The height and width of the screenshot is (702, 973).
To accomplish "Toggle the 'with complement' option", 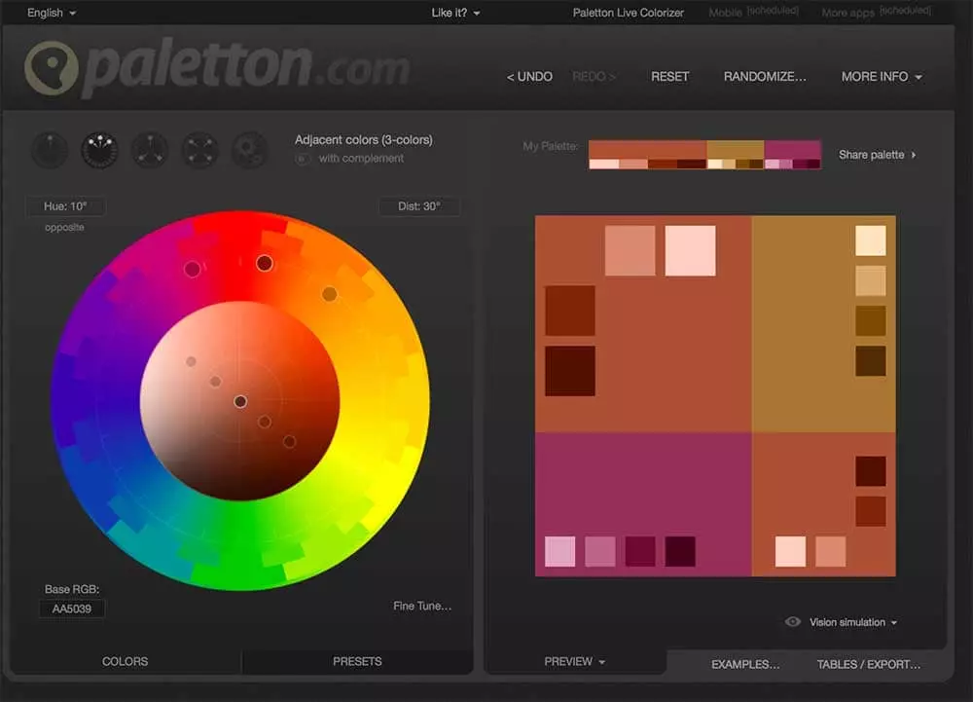I will tap(304, 159).
